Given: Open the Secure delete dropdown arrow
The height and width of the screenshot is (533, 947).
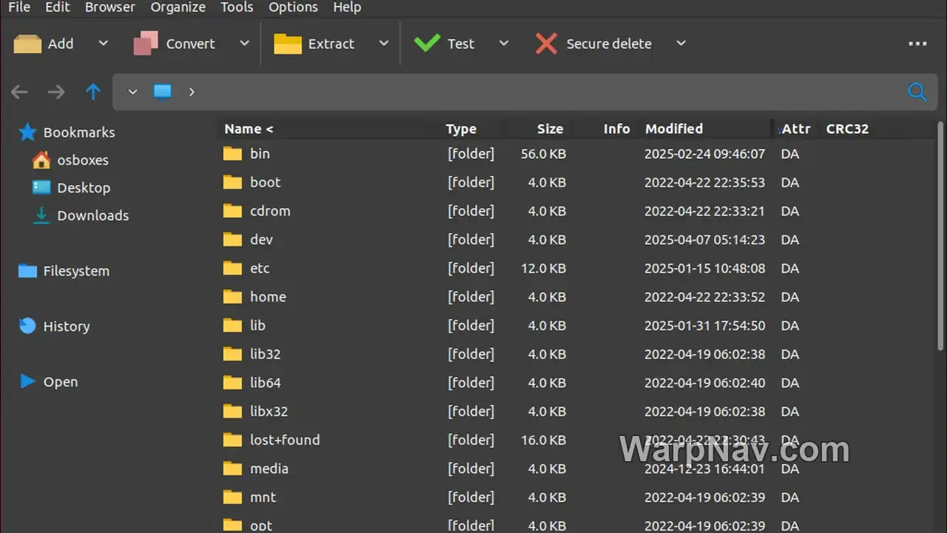Looking at the screenshot, I should tap(681, 44).
